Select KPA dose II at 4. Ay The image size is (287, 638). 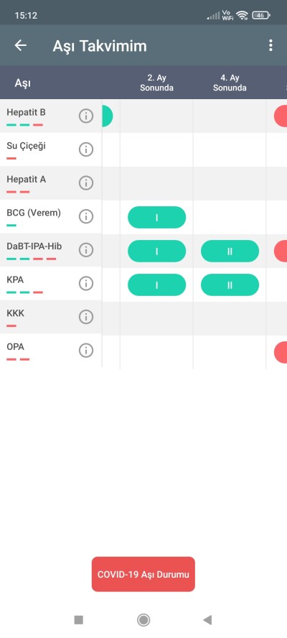click(230, 285)
